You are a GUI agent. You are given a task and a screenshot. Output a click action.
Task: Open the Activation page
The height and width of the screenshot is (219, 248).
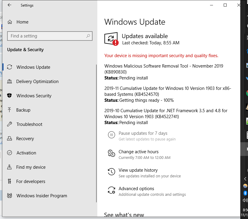(x=26, y=153)
